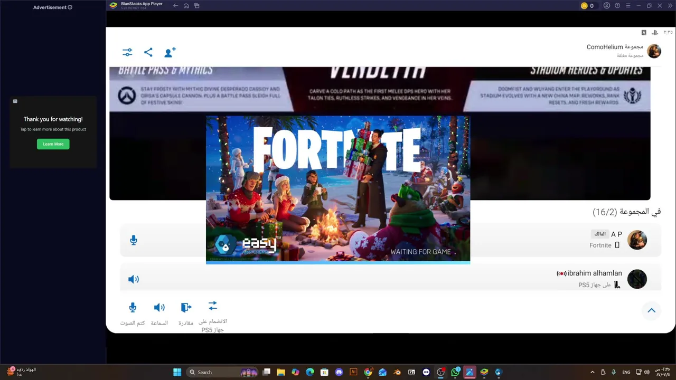Open Task View on the taskbar
This screenshot has width=676, height=380.
point(267,372)
